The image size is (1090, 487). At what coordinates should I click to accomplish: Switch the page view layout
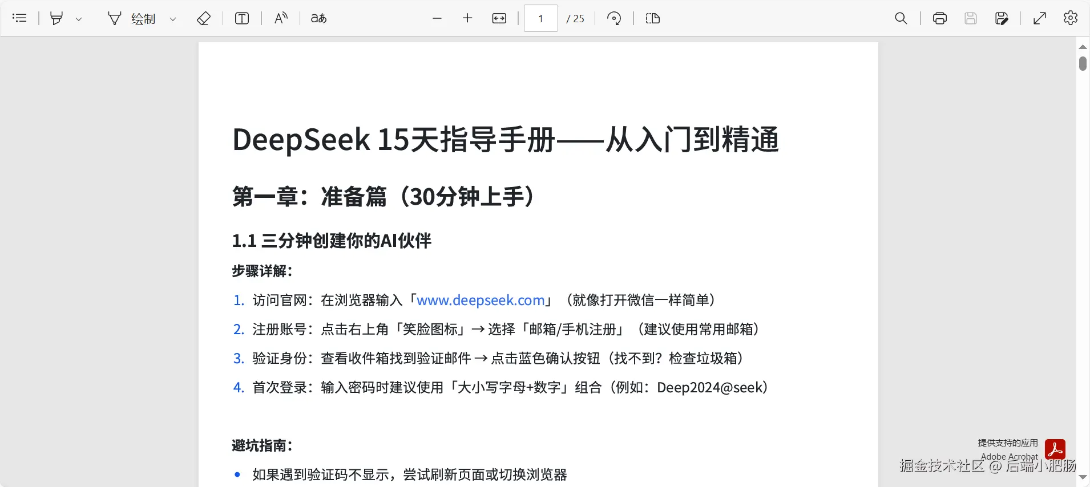coord(653,18)
